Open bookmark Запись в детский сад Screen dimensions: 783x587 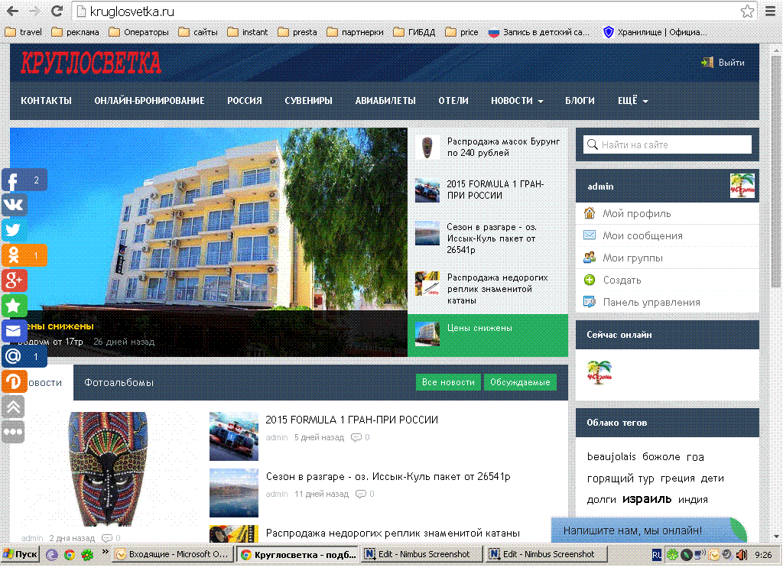click(x=539, y=32)
